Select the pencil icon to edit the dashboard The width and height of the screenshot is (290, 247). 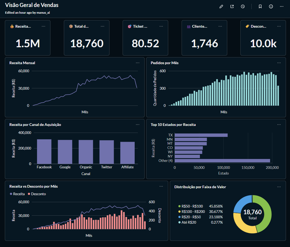point(221,6)
